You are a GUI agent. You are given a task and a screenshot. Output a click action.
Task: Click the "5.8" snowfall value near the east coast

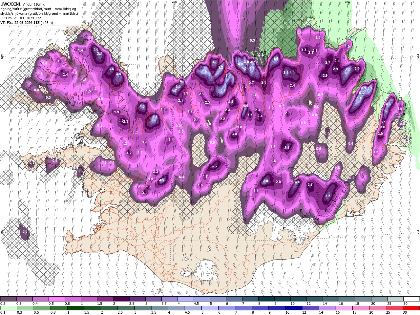coord(363,88)
